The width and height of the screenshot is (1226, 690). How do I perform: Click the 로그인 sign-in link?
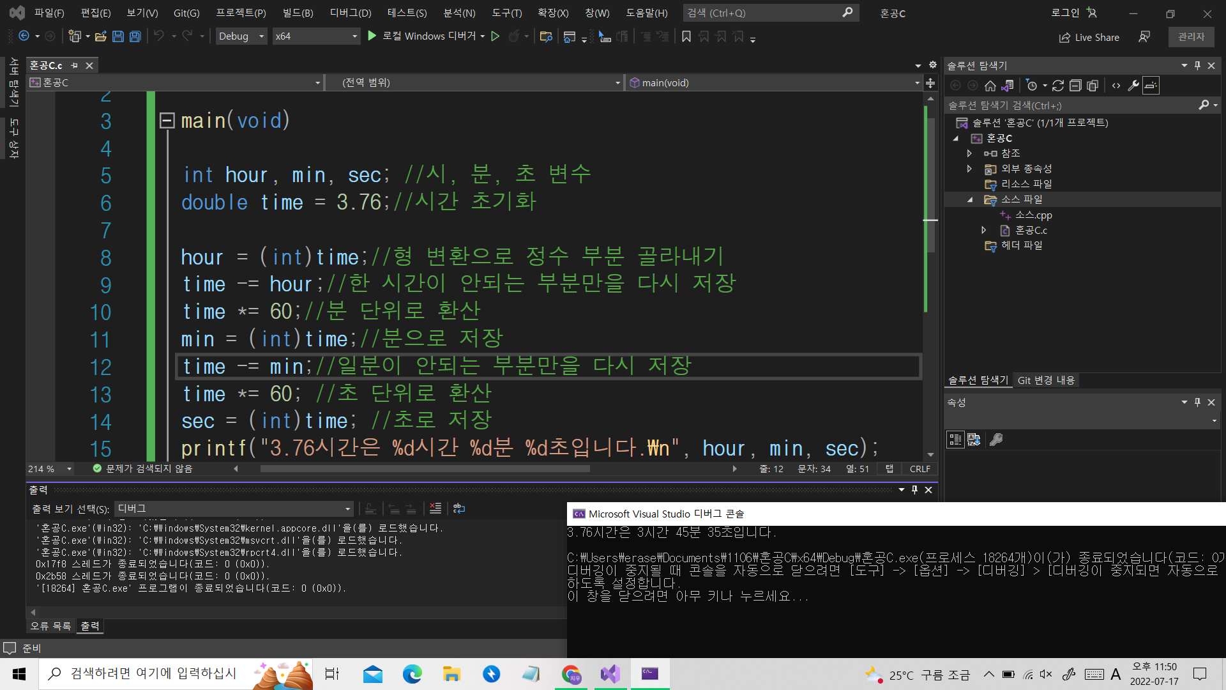(x=1065, y=13)
